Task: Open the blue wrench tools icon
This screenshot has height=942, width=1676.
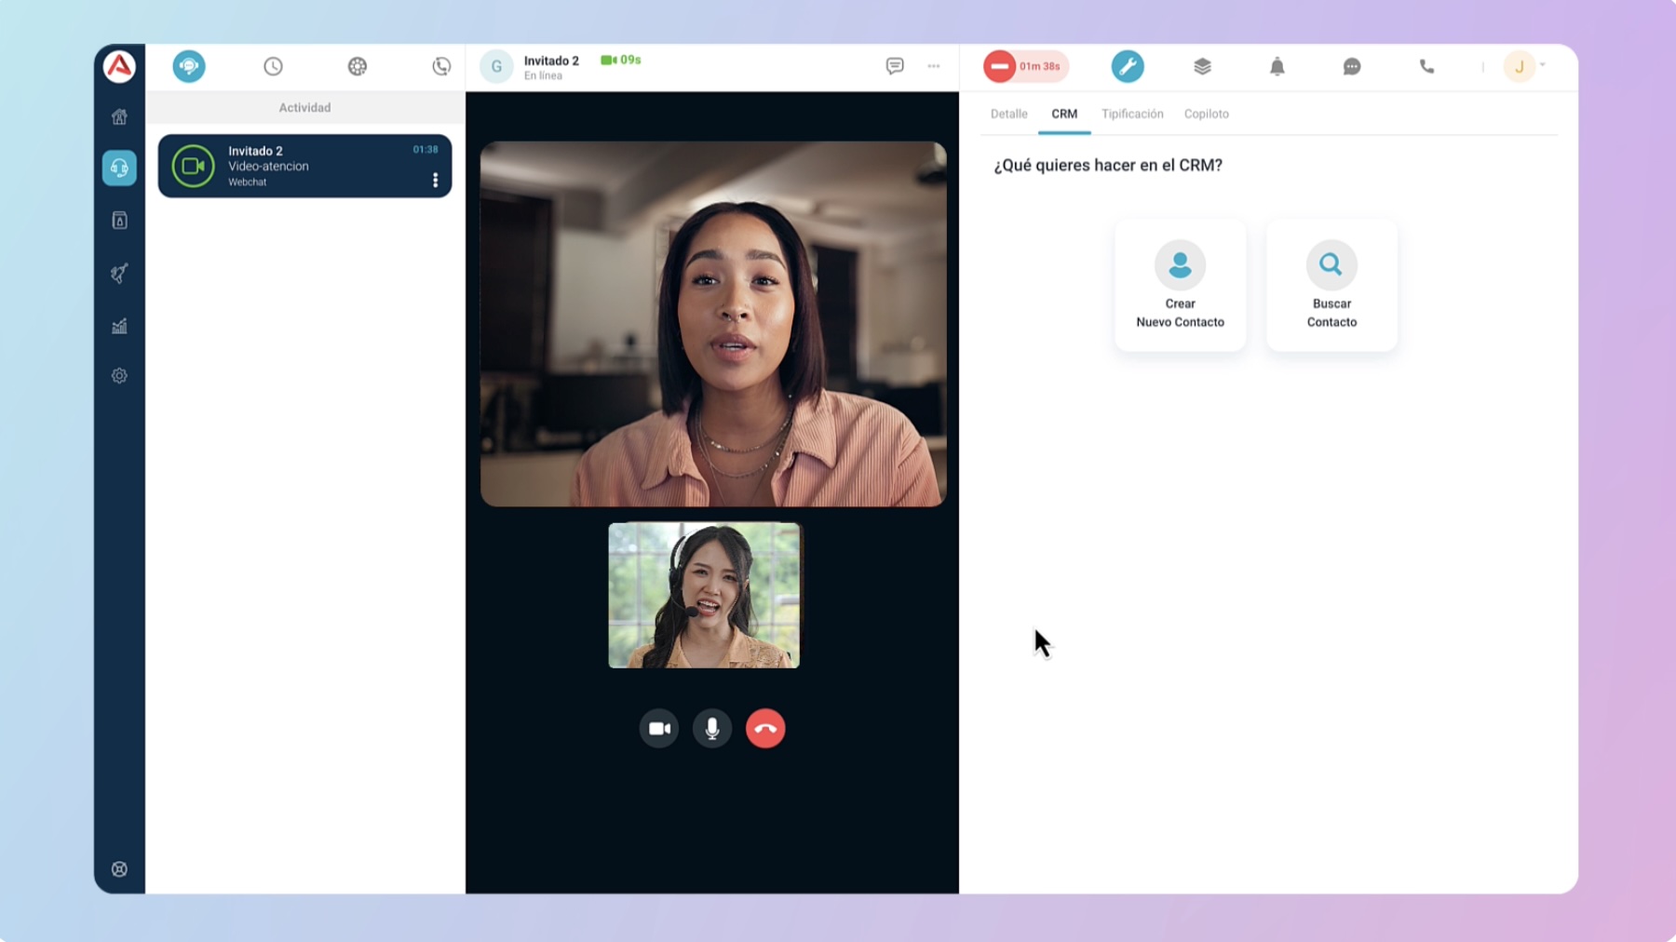Action: tap(1128, 66)
